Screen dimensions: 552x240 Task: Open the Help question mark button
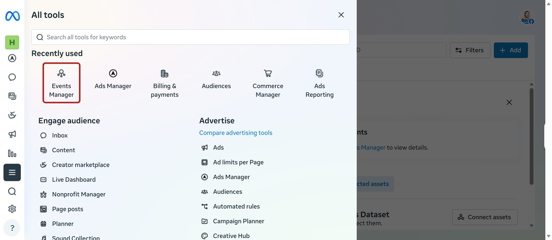pos(12,228)
